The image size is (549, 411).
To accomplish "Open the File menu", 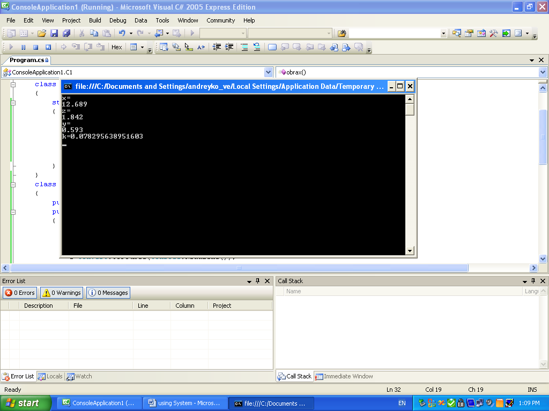I will (x=11, y=20).
